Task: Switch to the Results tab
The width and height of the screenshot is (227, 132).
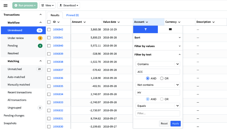Action: [55, 15]
